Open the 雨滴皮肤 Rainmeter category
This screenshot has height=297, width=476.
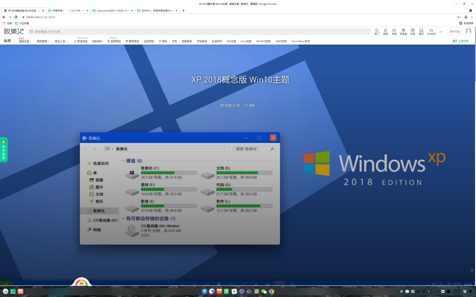(81, 41)
